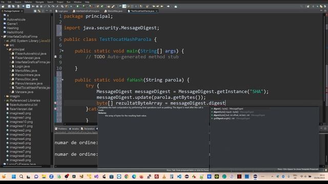Open the Project menu

60,2
